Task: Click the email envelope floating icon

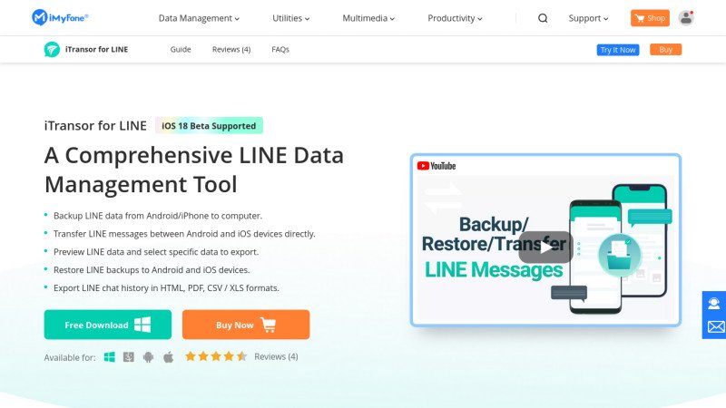Action: 715,327
